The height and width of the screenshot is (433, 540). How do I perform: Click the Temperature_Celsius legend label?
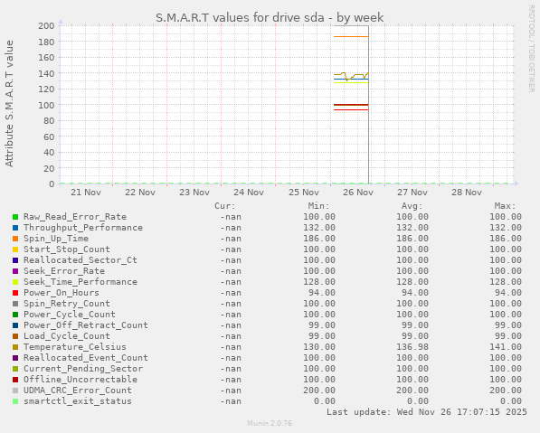click(75, 347)
